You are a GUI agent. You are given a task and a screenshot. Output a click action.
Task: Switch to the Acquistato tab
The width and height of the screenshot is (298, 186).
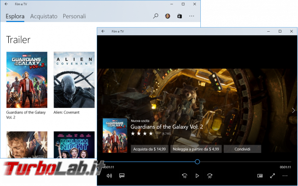[x=44, y=17]
